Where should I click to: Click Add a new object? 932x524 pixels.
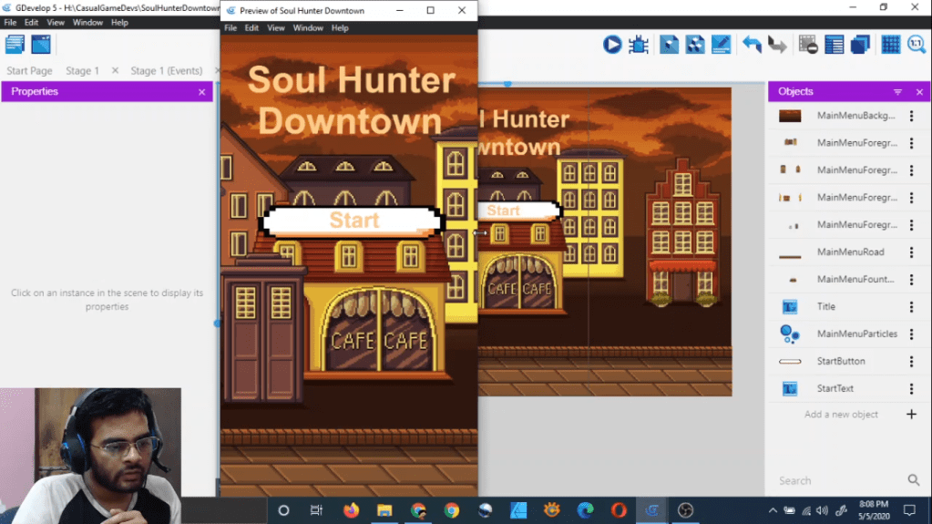tap(842, 415)
